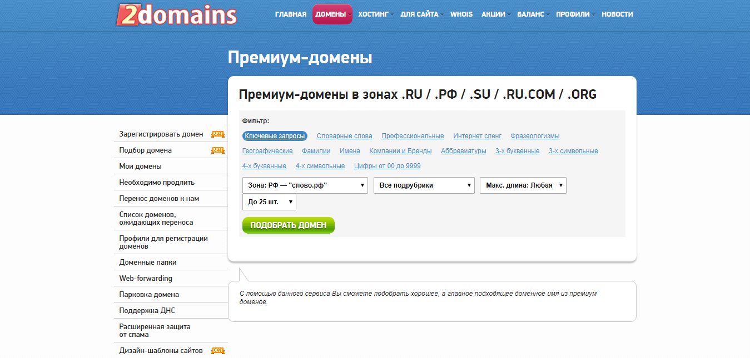Image resolution: width=750 pixels, height=358 pixels.
Task: Go to Поддержка ДНС sidebar item
Action: click(147, 311)
